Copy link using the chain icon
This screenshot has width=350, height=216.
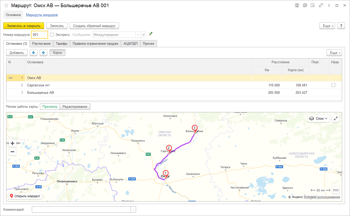[x=321, y=5]
